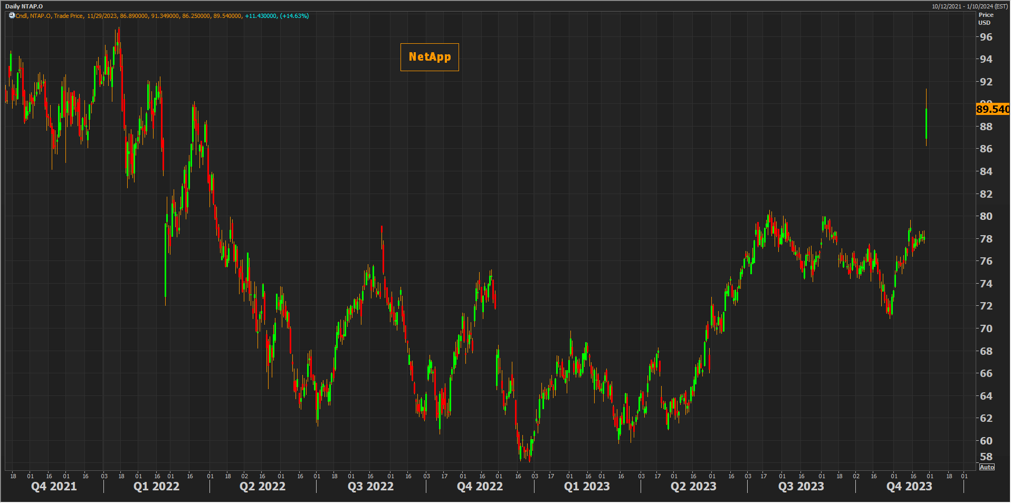This screenshot has width=1011, height=503.
Task: Click the Q4 2023 timeline label
Action: coord(909,487)
